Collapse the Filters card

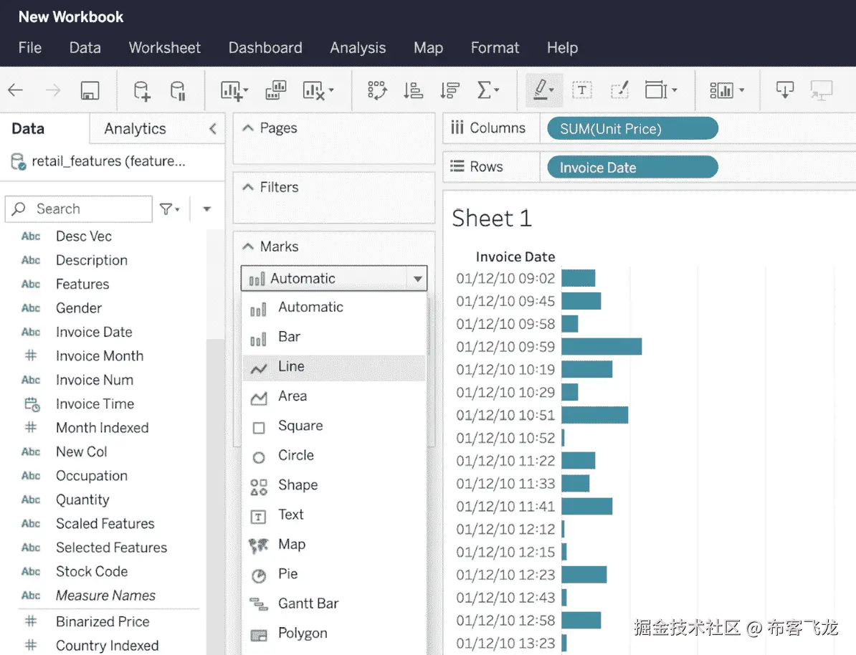[x=249, y=187]
